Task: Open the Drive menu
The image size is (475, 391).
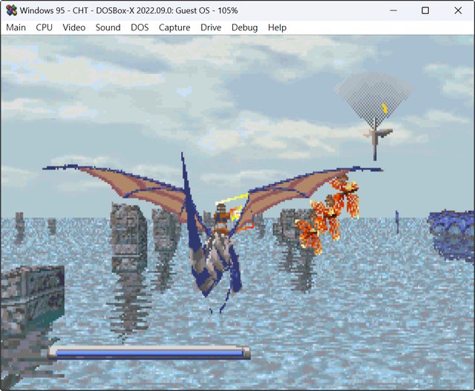Action: pyautogui.click(x=211, y=27)
